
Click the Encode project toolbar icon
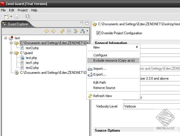click(28, 17)
